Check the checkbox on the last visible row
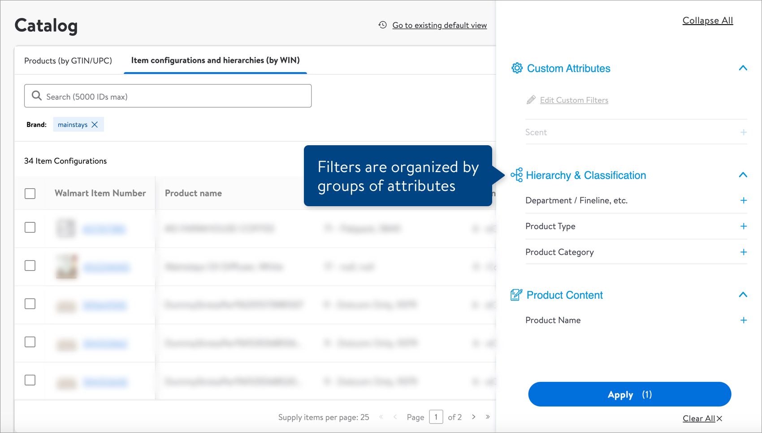 [x=30, y=380]
